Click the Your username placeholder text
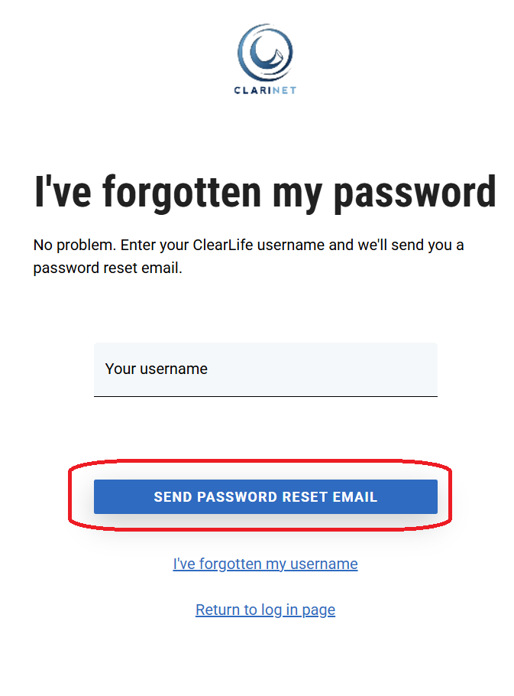The image size is (514, 696). (x=157, y=369)
